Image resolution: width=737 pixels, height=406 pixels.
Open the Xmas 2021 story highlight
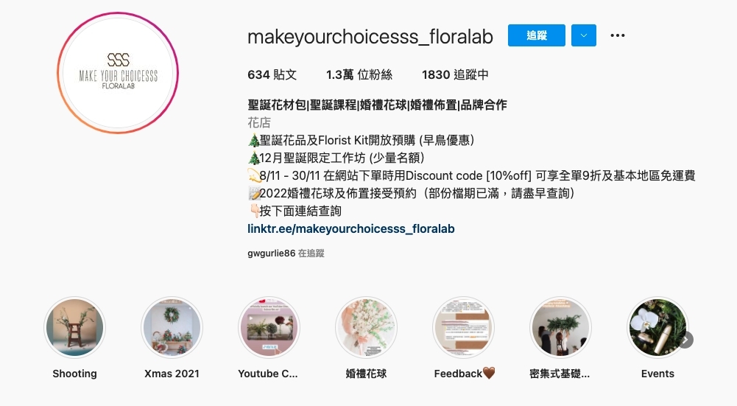pyautogui.click(x=172, y=327)
